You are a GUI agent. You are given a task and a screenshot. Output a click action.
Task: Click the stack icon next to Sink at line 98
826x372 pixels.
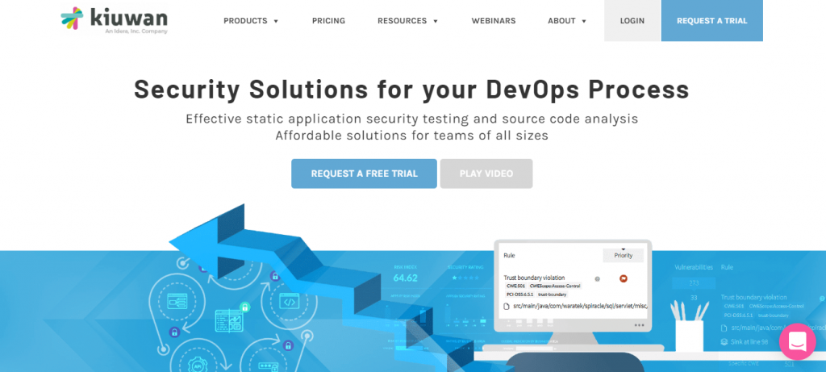pyautogui.click(x=724, y=342)
